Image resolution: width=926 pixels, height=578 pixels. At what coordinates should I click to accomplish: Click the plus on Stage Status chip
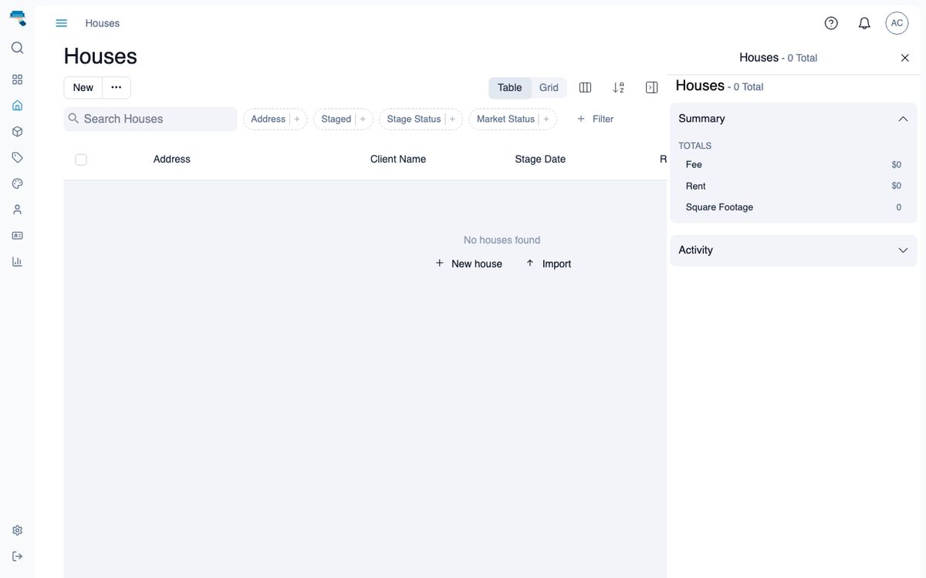(452, 119)
